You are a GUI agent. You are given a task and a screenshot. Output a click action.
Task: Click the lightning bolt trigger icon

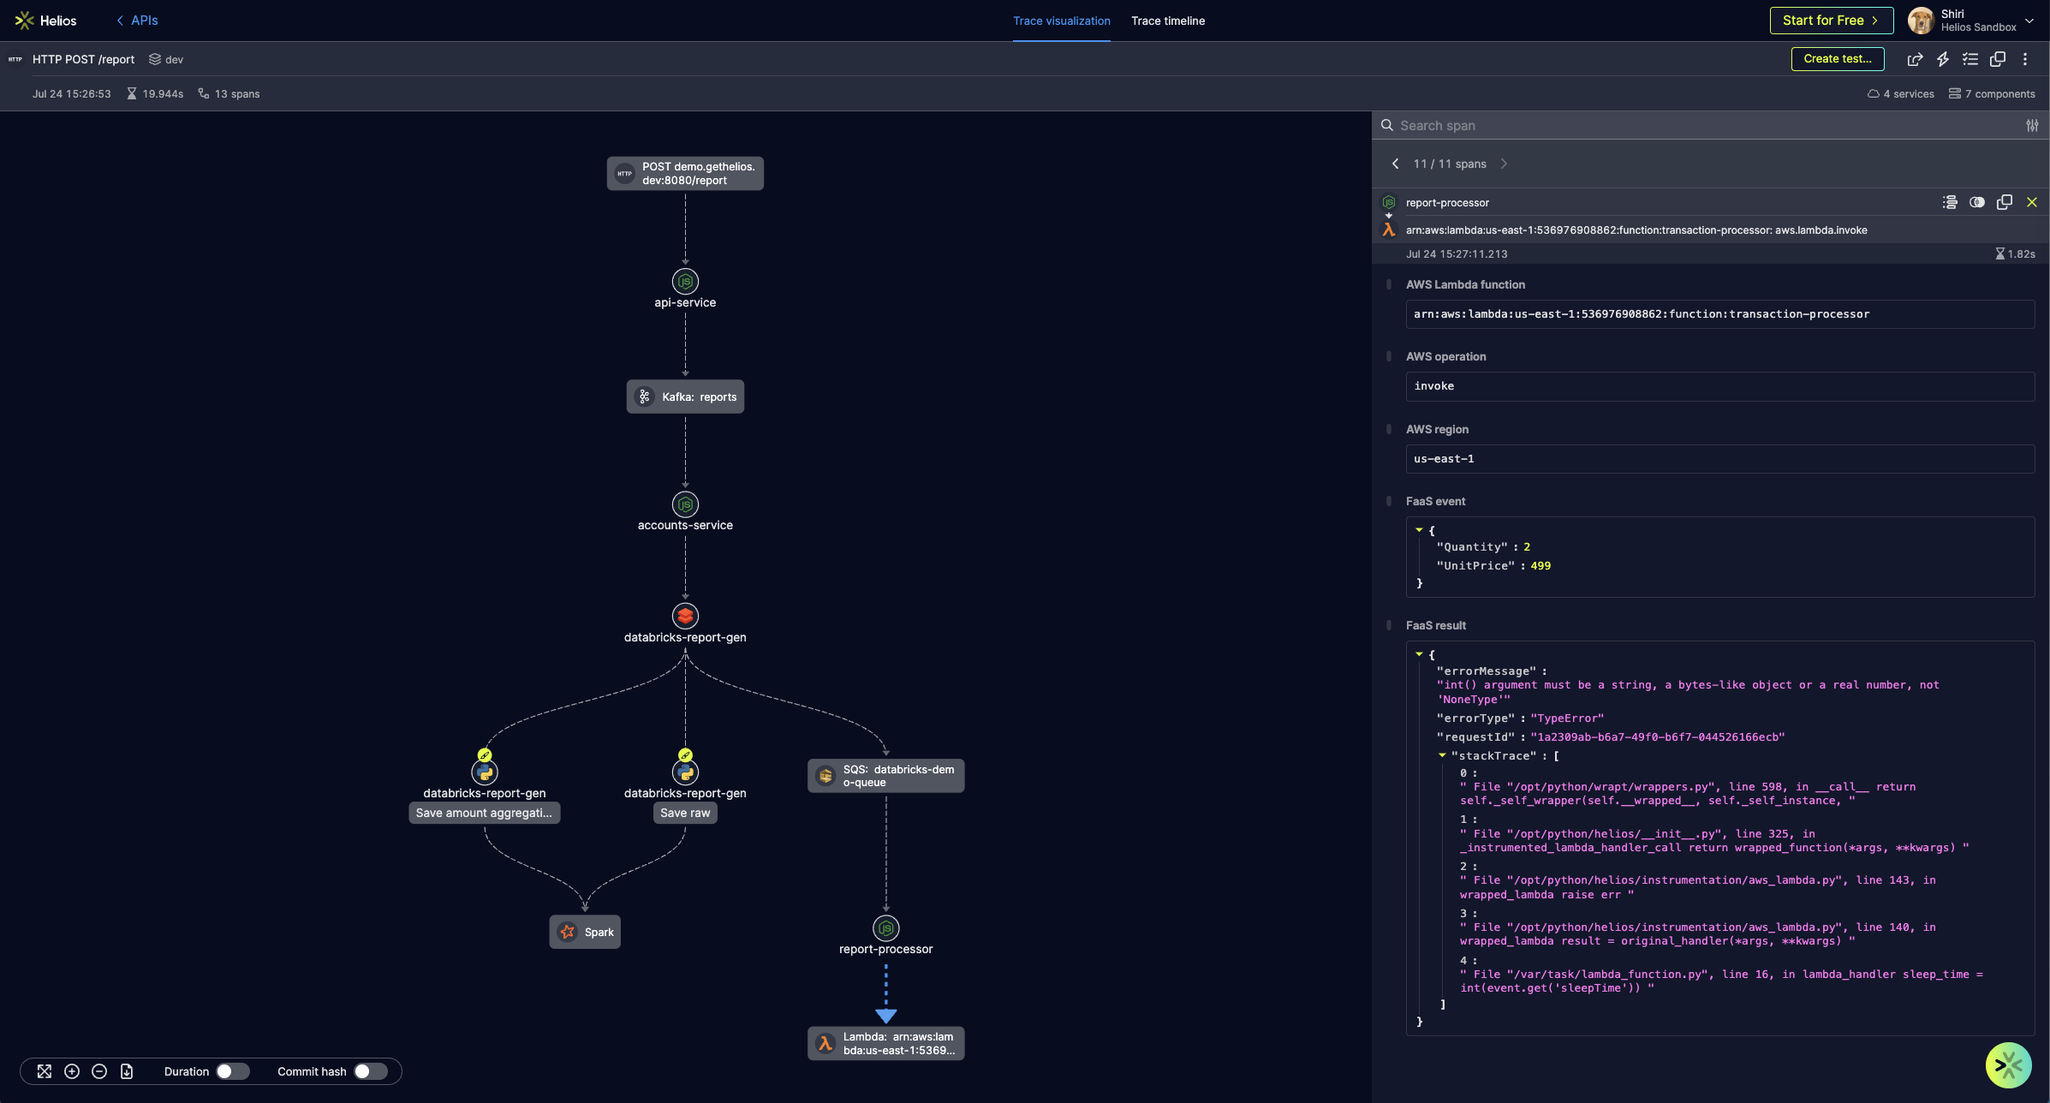[1943, 59]
